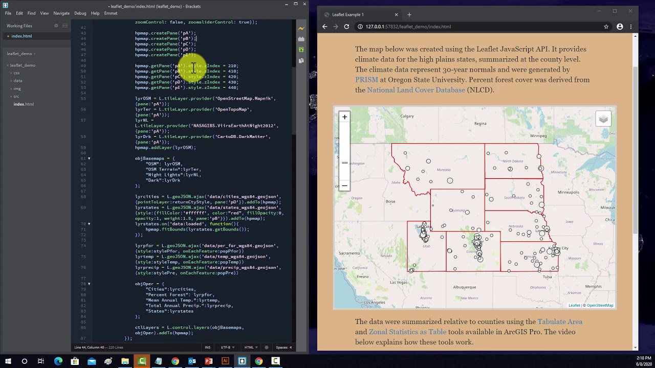Zoom in with the map plus button
Screen dimensions: 655x368
tap(344, 117)
